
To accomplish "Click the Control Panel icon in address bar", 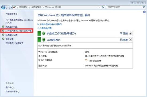I will pyautogui.click(x=14, y=7).
